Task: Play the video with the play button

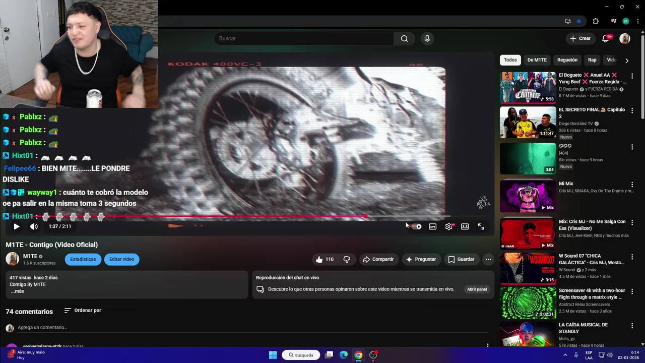Action: pyautogui.click(x=16, y=226)
